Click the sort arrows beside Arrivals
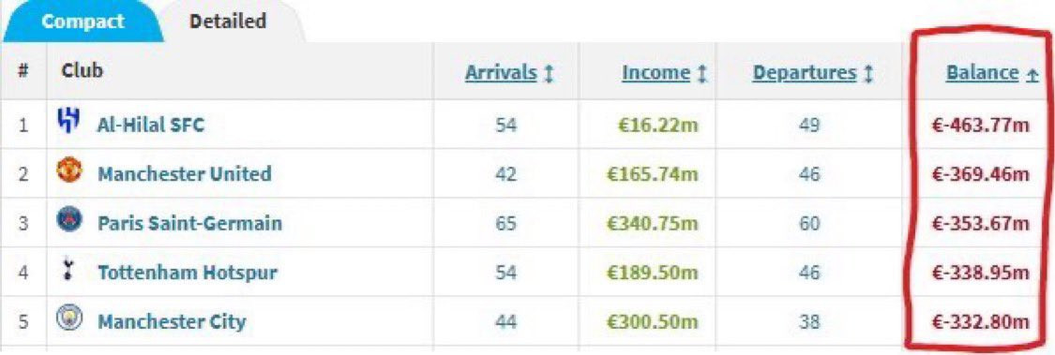The height and width of the screenshot is (355, 1055). coord(549,73)
